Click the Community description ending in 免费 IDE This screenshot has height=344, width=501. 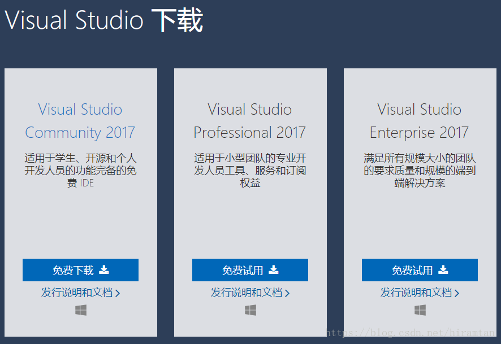point(80,171)
